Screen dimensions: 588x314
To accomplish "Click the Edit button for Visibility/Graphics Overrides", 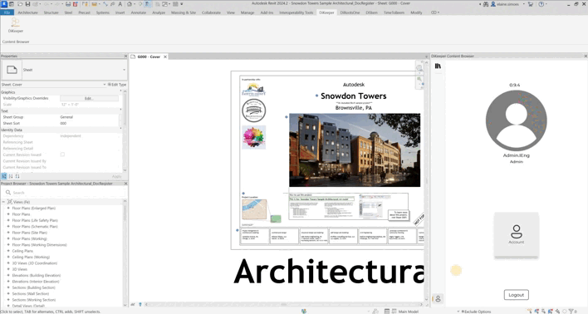I will tap(89, 98).
